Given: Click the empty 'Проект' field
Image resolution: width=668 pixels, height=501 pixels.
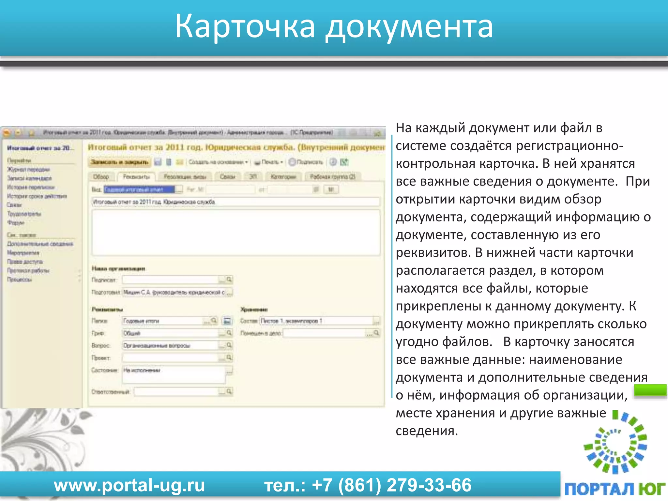Looking at the screenshot, I should (170, 358).
